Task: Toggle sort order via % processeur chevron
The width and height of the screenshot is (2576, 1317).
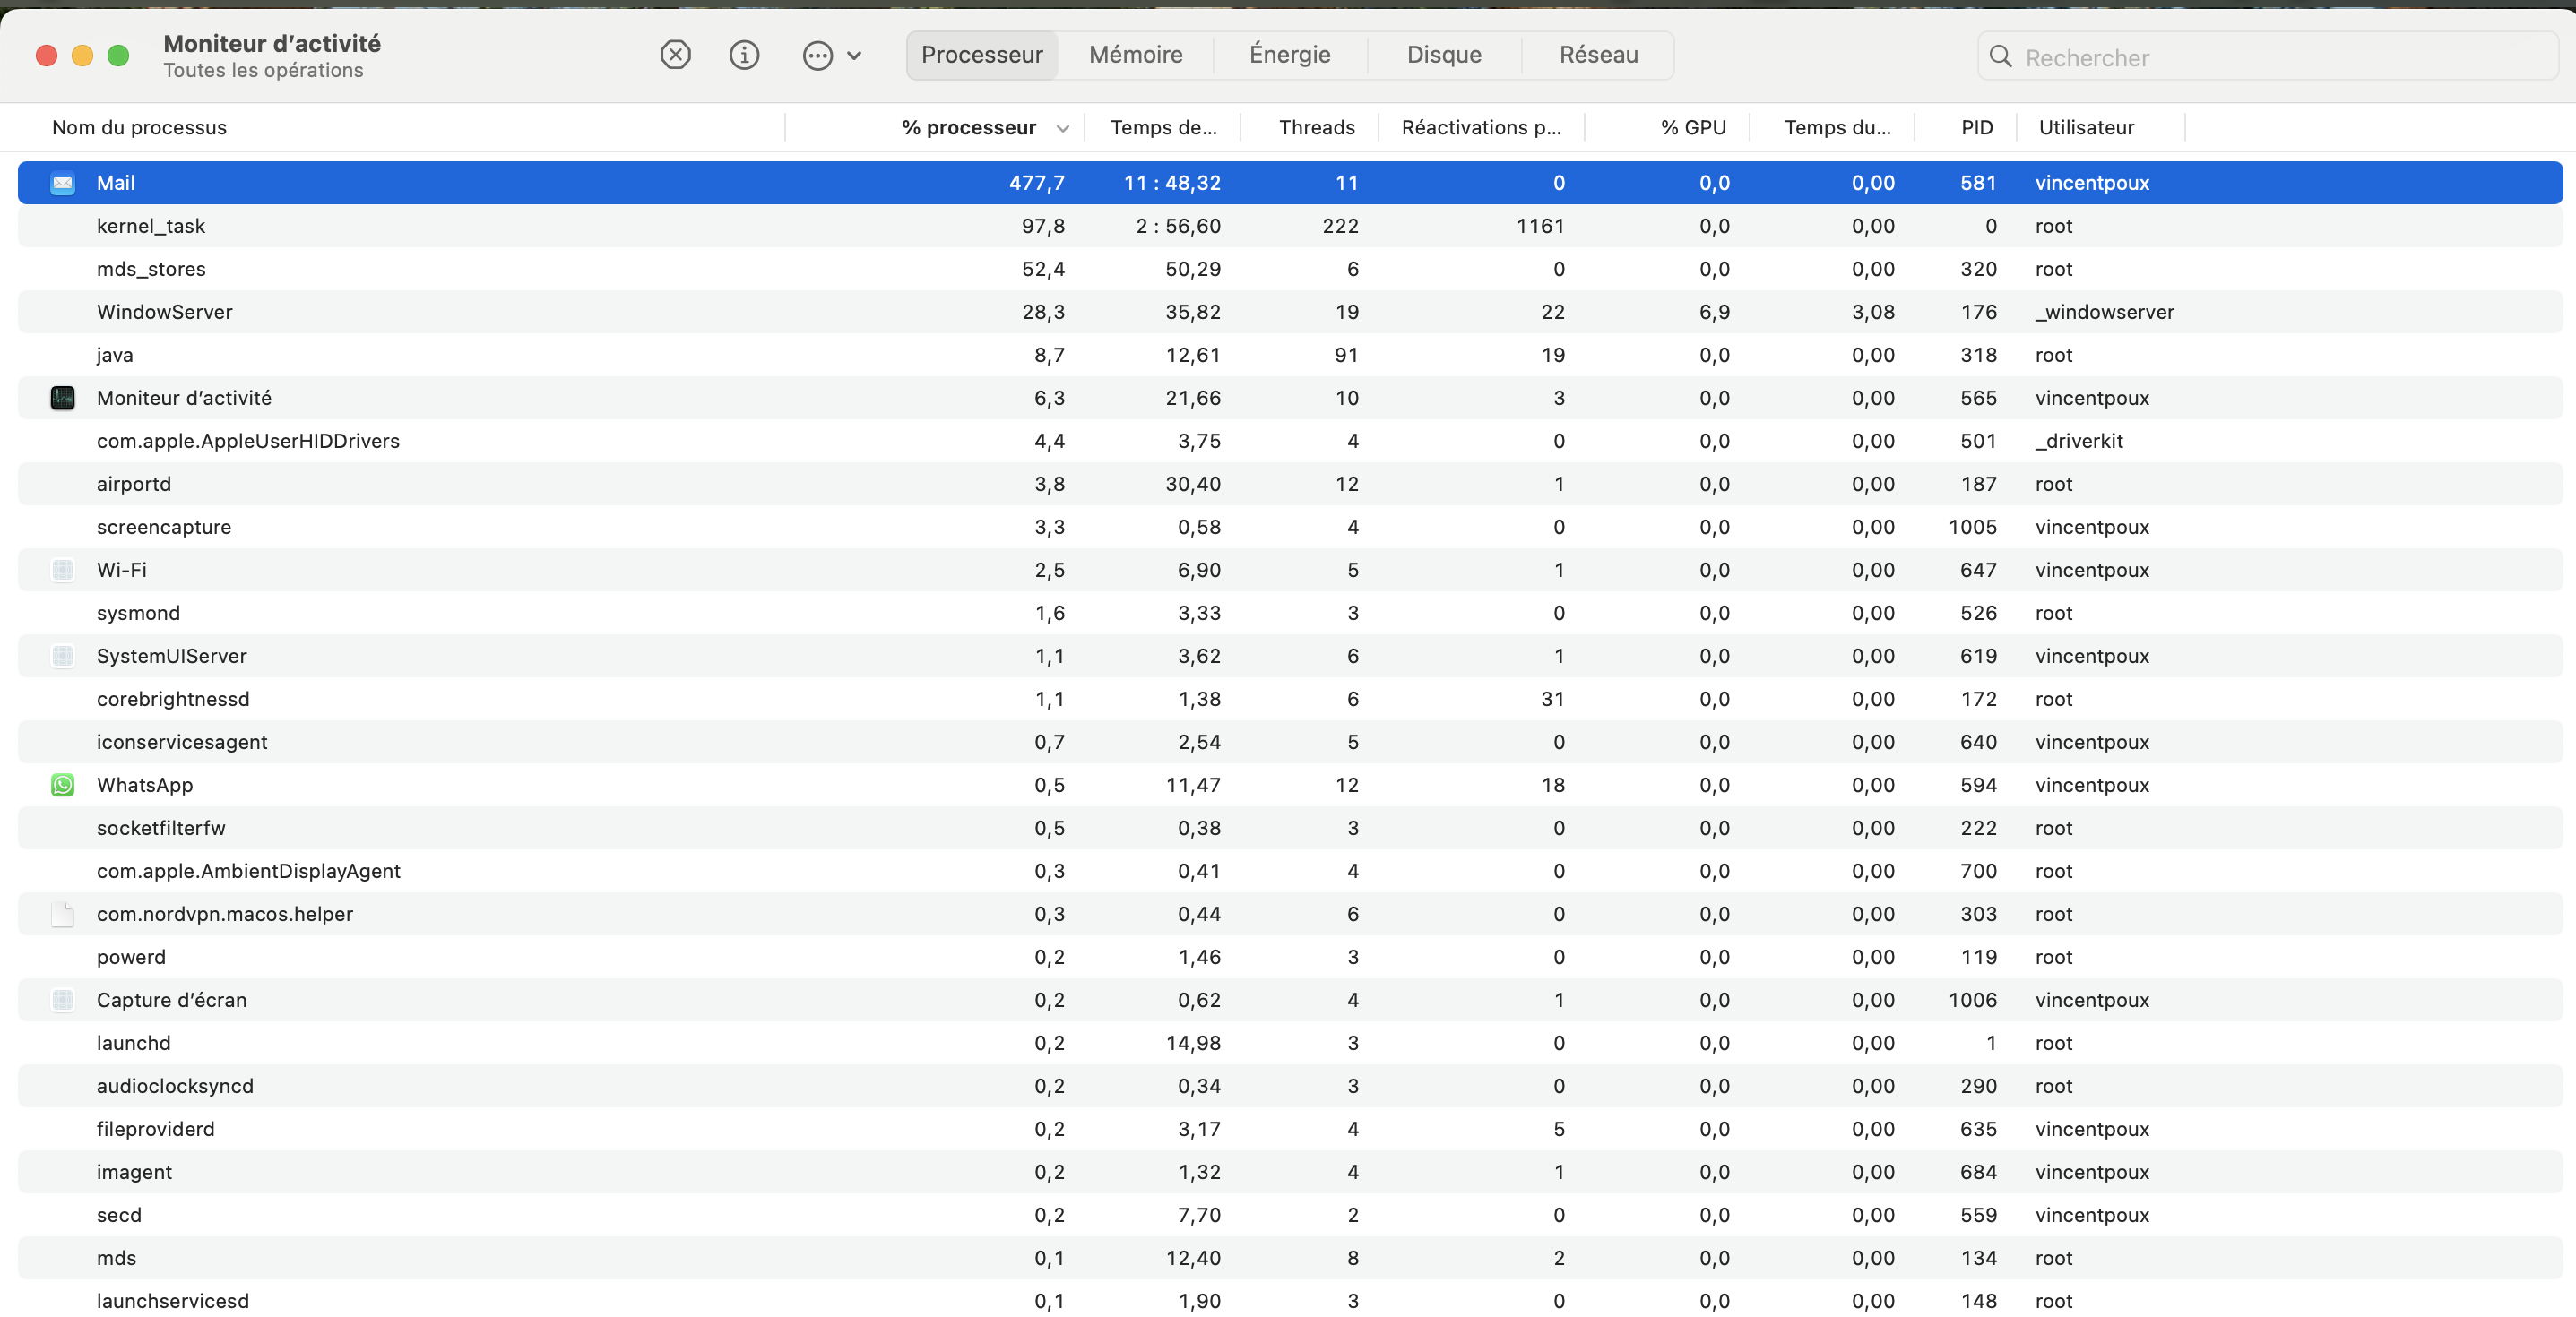Action: (1062, 129)
